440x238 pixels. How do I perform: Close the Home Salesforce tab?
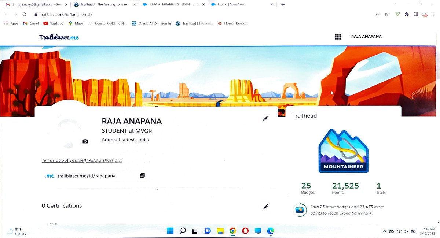pos(272,4)
